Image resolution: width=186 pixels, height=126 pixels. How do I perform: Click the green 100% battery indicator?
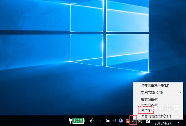point(78,121)
